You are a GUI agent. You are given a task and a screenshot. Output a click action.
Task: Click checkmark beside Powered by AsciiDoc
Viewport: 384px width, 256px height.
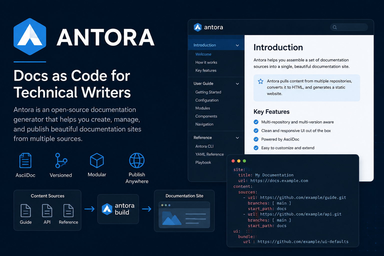click(x=256, y=139)
